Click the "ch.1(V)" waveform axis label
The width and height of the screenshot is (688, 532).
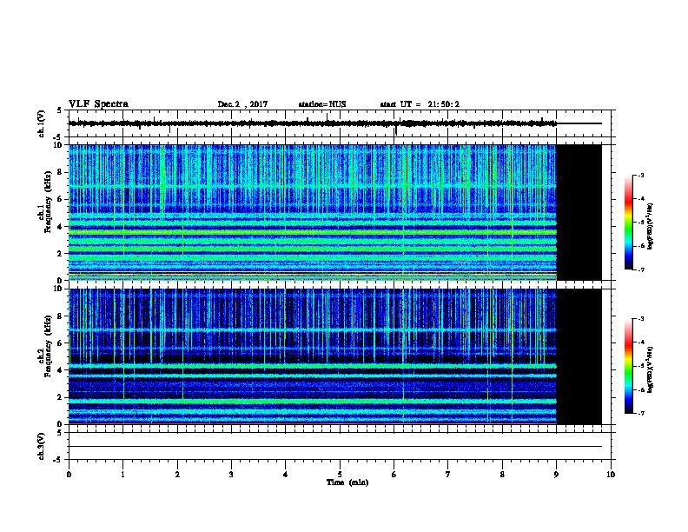(42, 123)
